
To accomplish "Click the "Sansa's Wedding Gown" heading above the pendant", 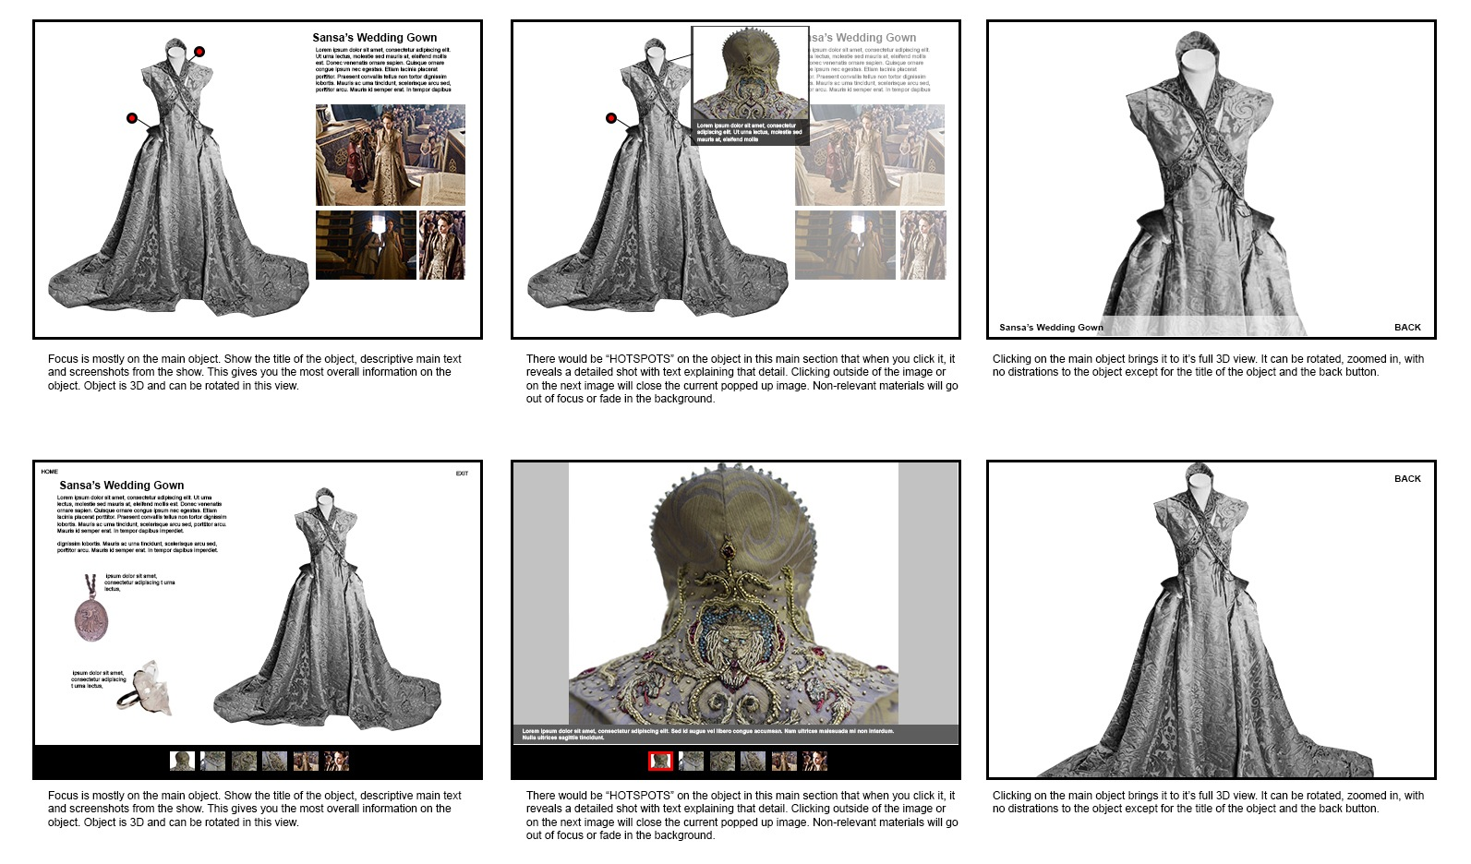I will tap(122, 486).
